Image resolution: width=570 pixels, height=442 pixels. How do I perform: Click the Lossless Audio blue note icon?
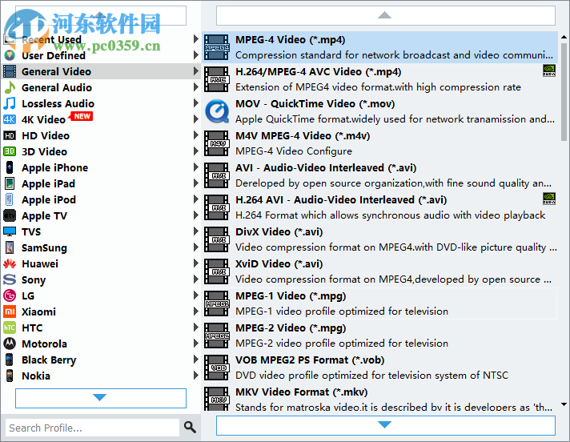point(10,103)
